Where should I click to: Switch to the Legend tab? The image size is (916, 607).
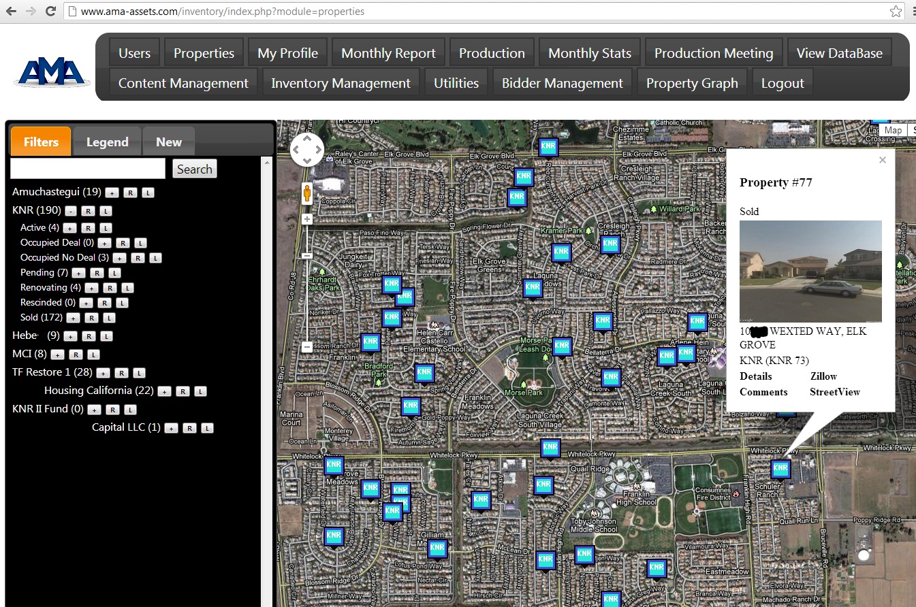click(107, 142)
